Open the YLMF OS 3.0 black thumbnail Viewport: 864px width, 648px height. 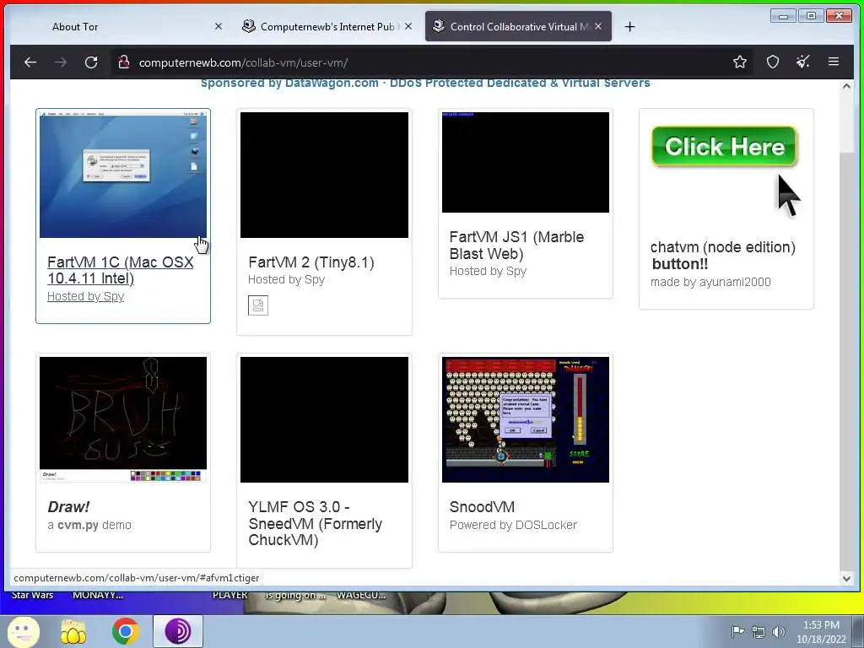324,419
